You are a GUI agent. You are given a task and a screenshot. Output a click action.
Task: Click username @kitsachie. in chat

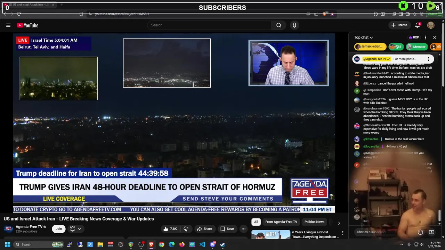pyautogui.click(x=371, y=139)
